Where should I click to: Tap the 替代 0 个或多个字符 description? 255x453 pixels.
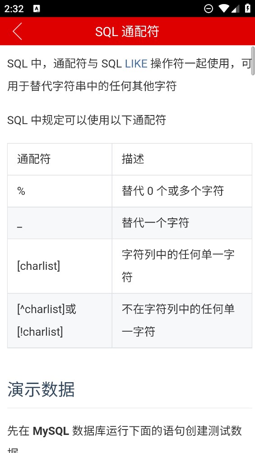point(173,191)
